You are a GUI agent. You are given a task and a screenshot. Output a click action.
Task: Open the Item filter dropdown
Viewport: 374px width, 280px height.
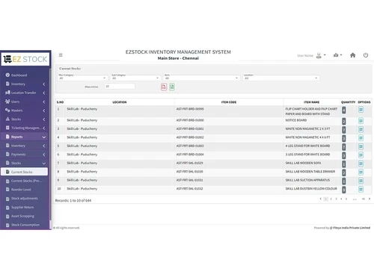pyautogui.click(x=201, y=78)
